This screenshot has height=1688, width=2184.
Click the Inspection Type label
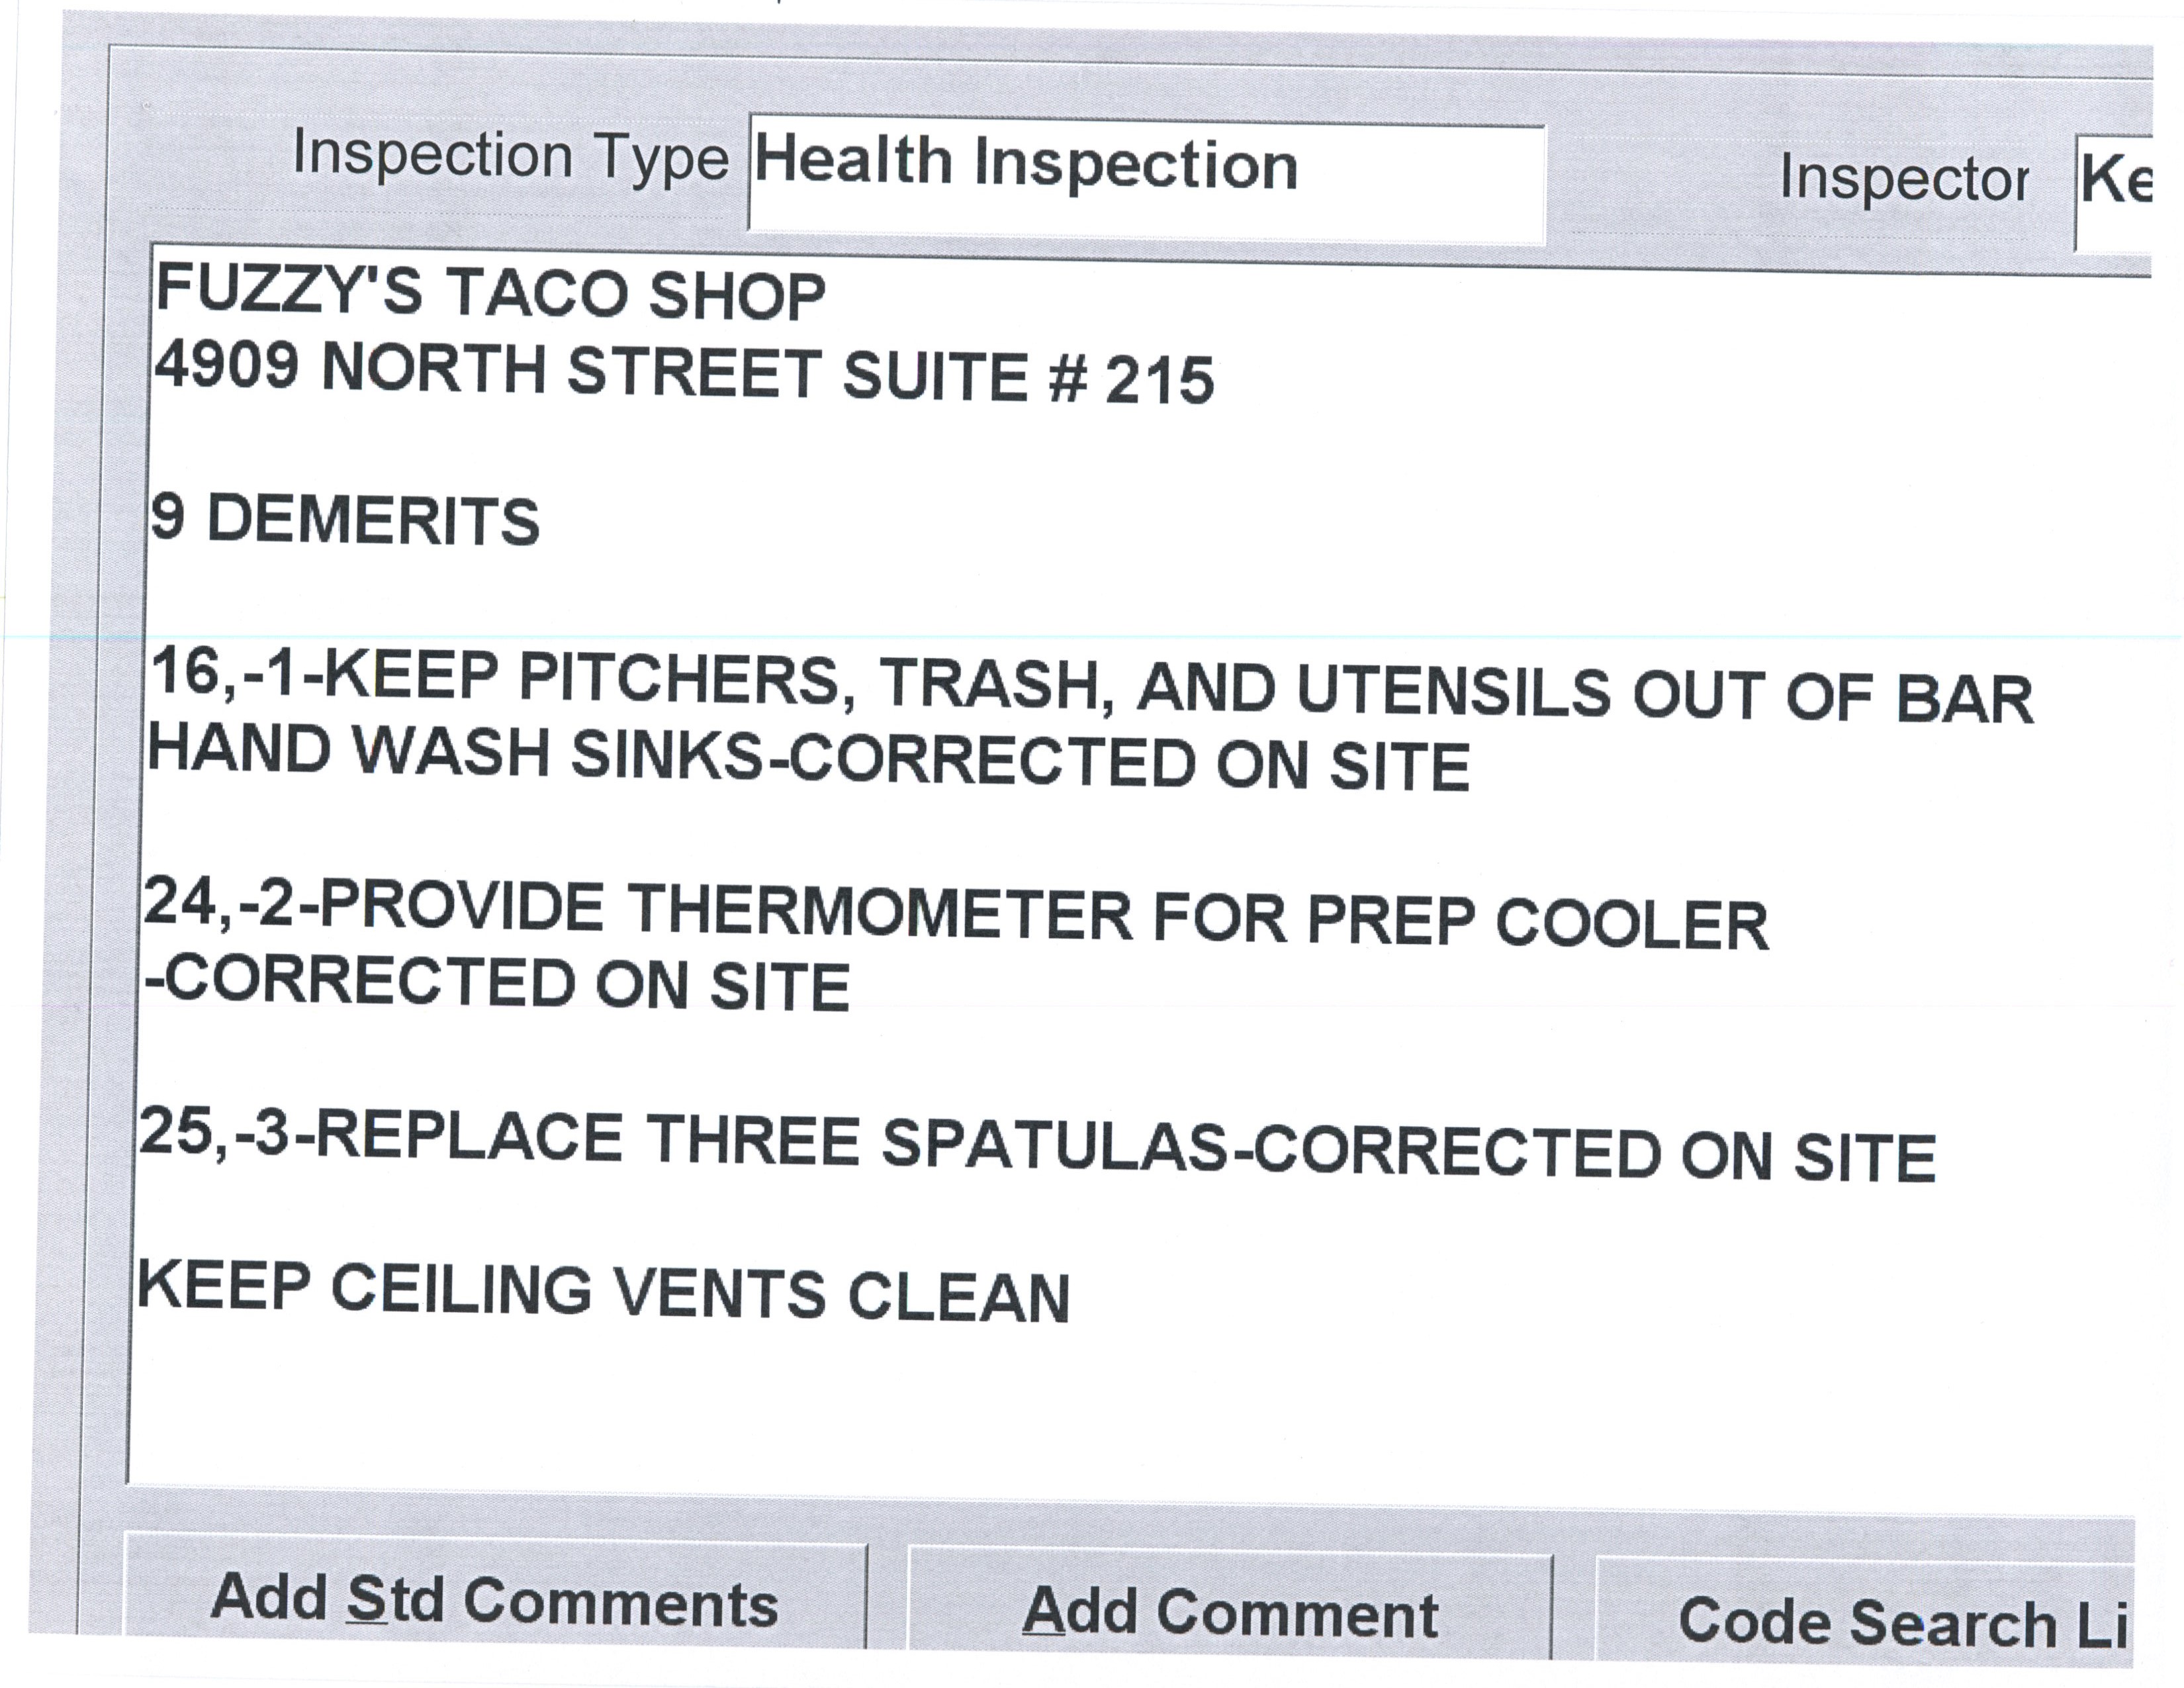click(510, 157)
